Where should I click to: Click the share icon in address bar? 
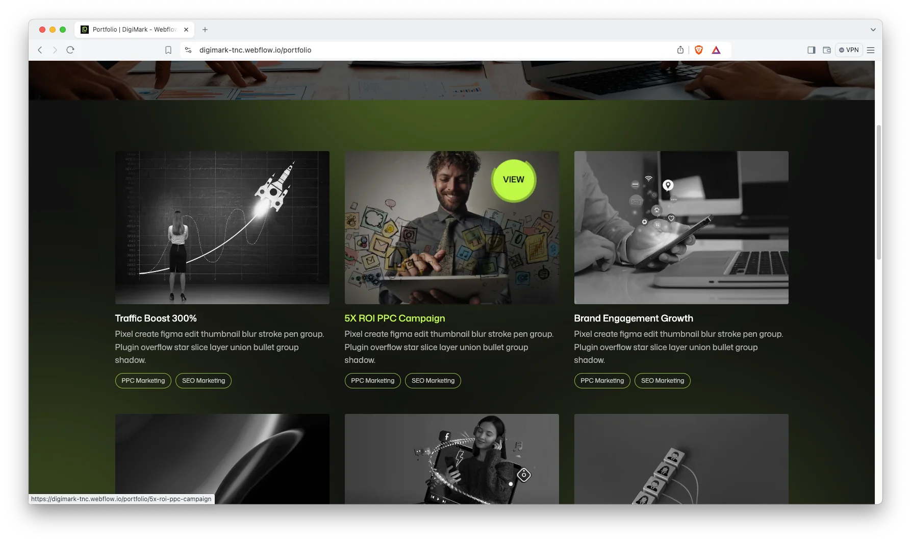[680, 50]
